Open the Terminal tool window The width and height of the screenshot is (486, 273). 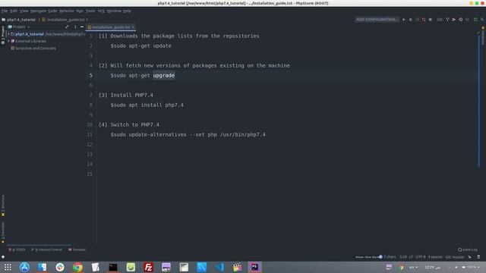(x=77, y=249)
